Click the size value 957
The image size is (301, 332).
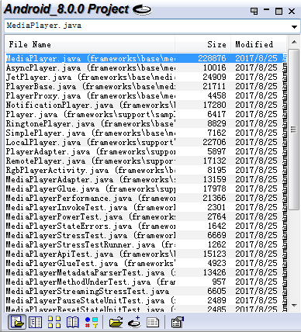coord(219,282)
